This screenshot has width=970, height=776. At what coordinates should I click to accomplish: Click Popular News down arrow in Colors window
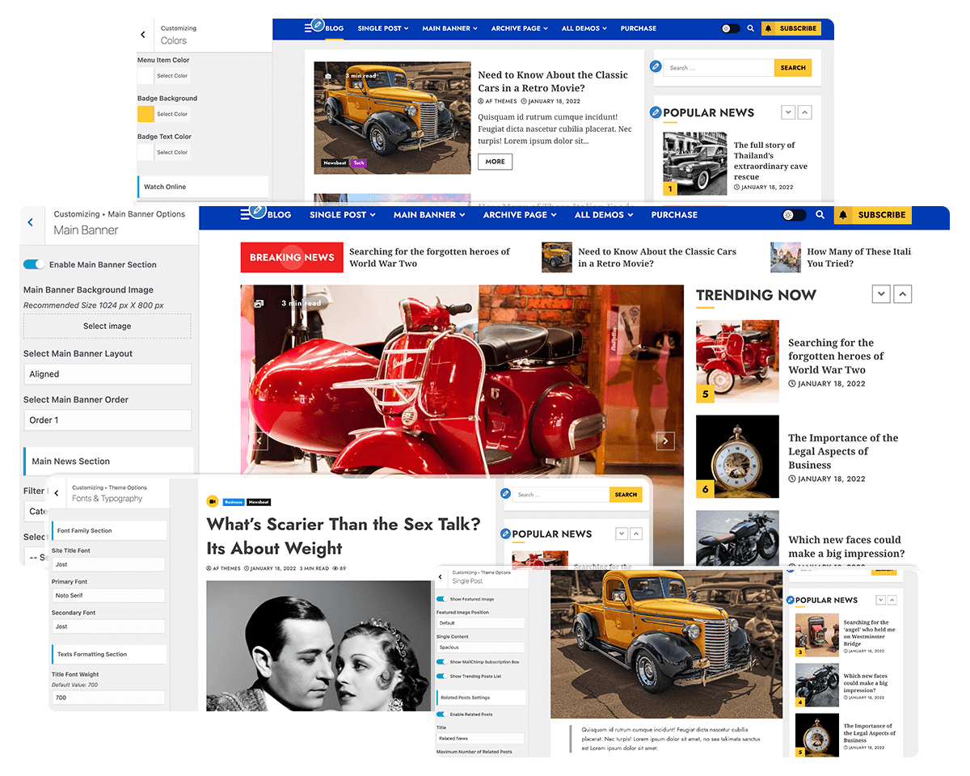pyautogui.click(x=788, y=112)
